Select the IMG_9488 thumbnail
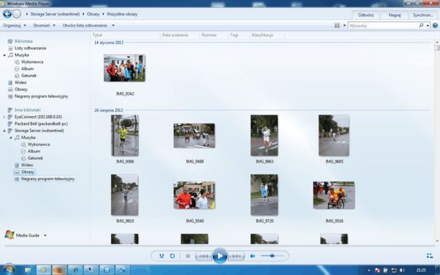This screenshot has height=275, width=440. coord(194,135)
